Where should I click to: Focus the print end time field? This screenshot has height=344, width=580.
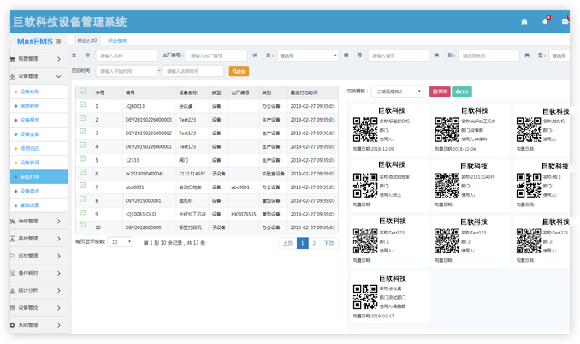(193, 71)
